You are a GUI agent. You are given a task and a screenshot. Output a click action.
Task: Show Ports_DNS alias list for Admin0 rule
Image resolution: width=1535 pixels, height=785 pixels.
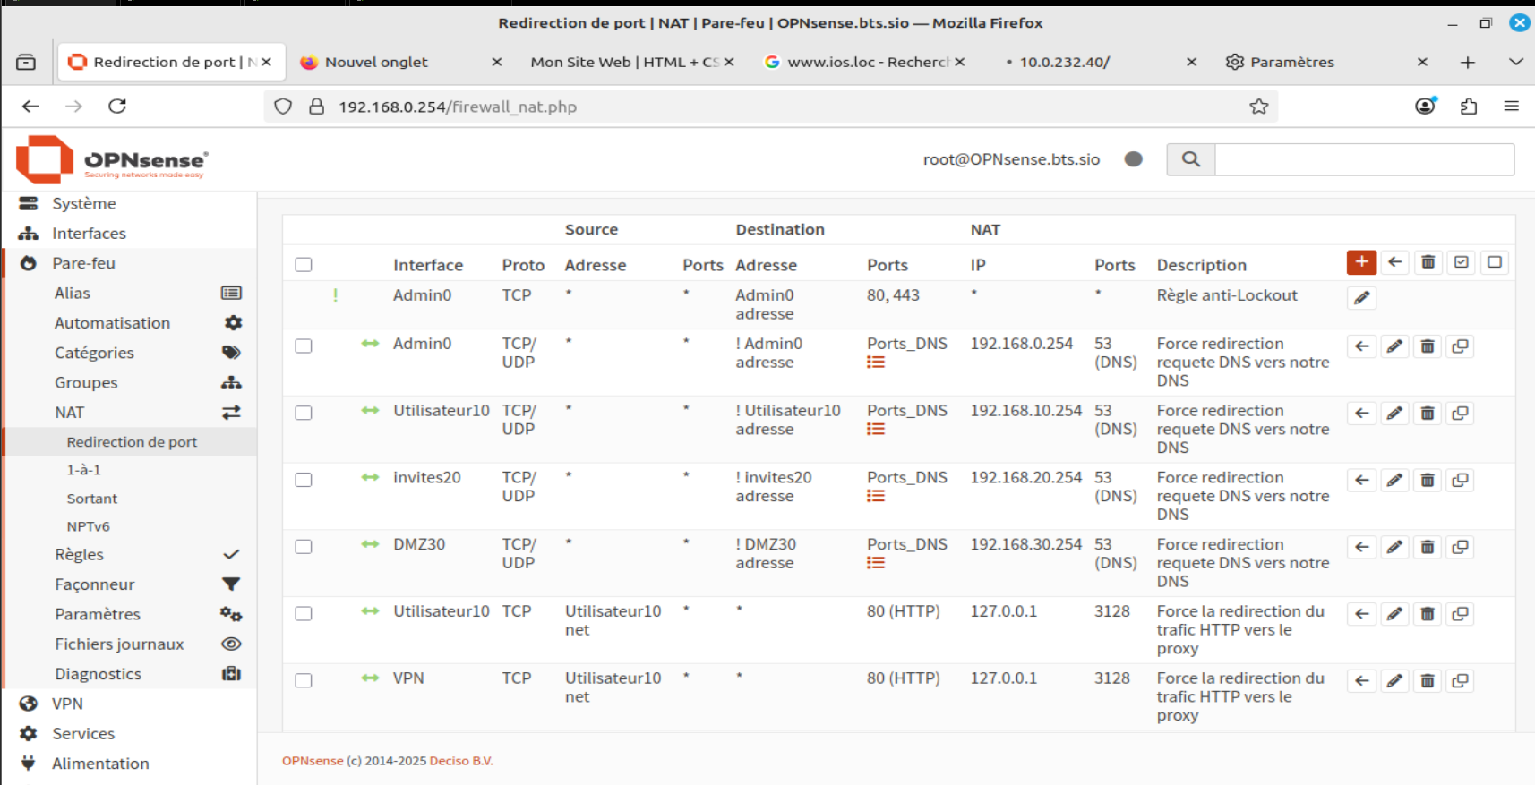pyautogui.click(x=876, y=363)
